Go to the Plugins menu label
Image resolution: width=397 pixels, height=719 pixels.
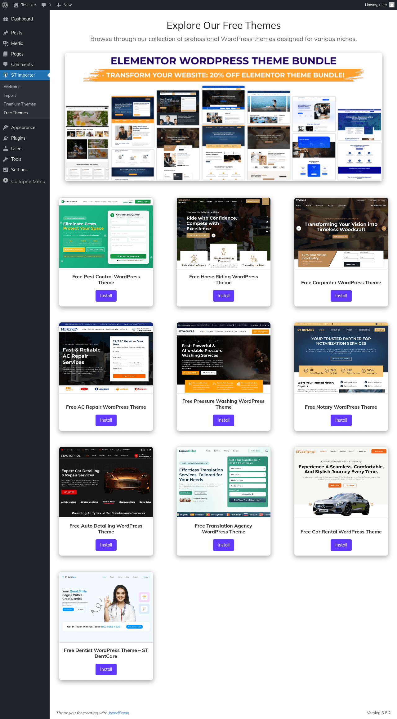pos(18,138)
